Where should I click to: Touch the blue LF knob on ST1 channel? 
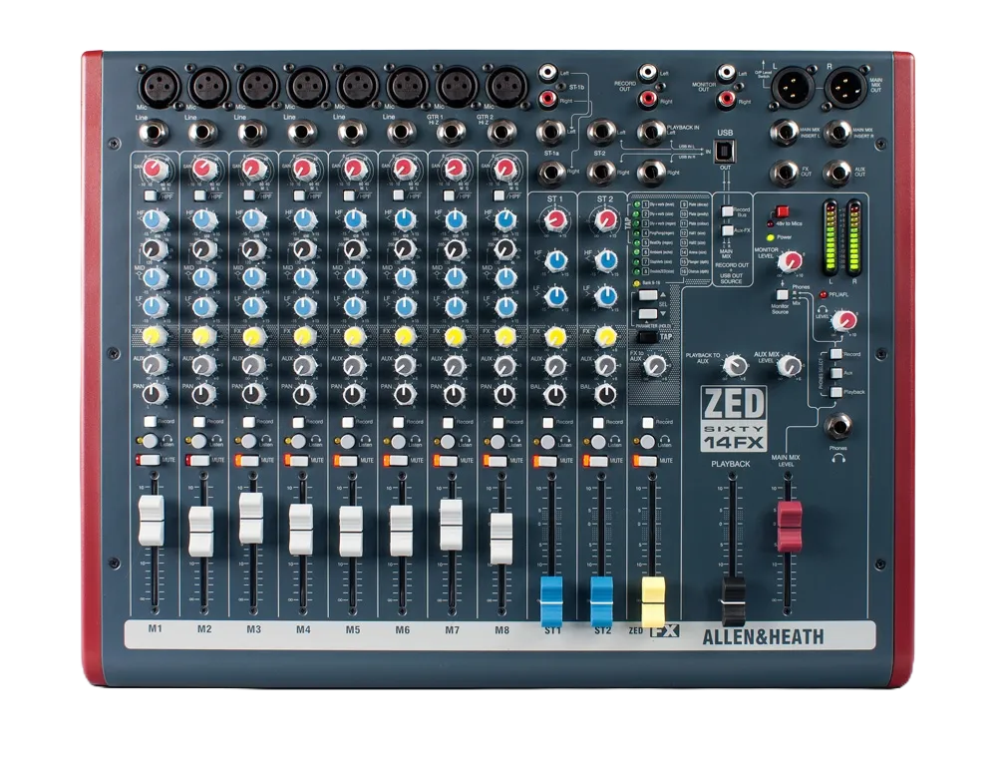point(555,296)
